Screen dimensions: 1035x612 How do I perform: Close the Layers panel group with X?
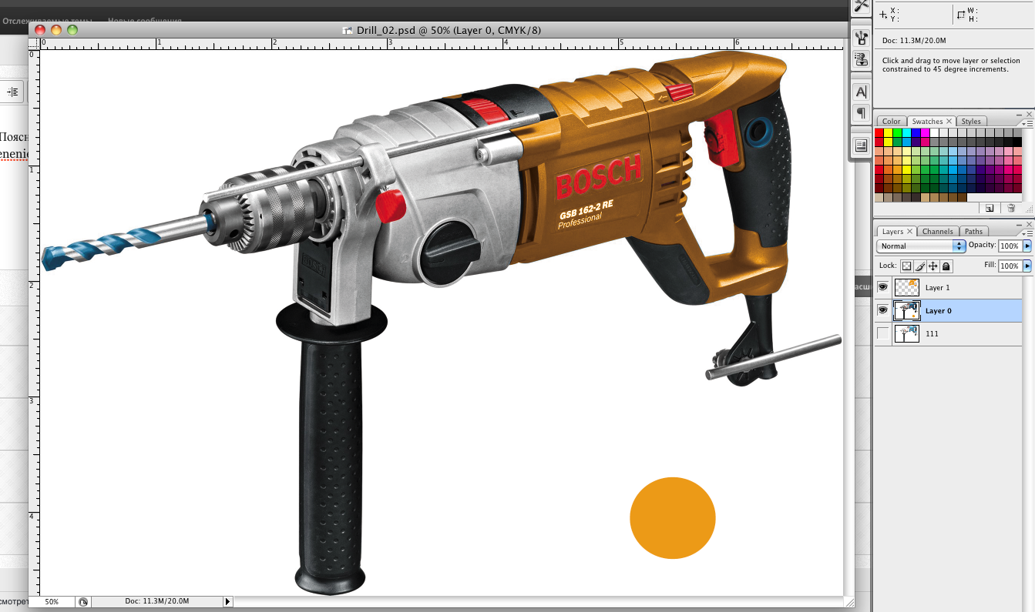tap(1030, 223)
